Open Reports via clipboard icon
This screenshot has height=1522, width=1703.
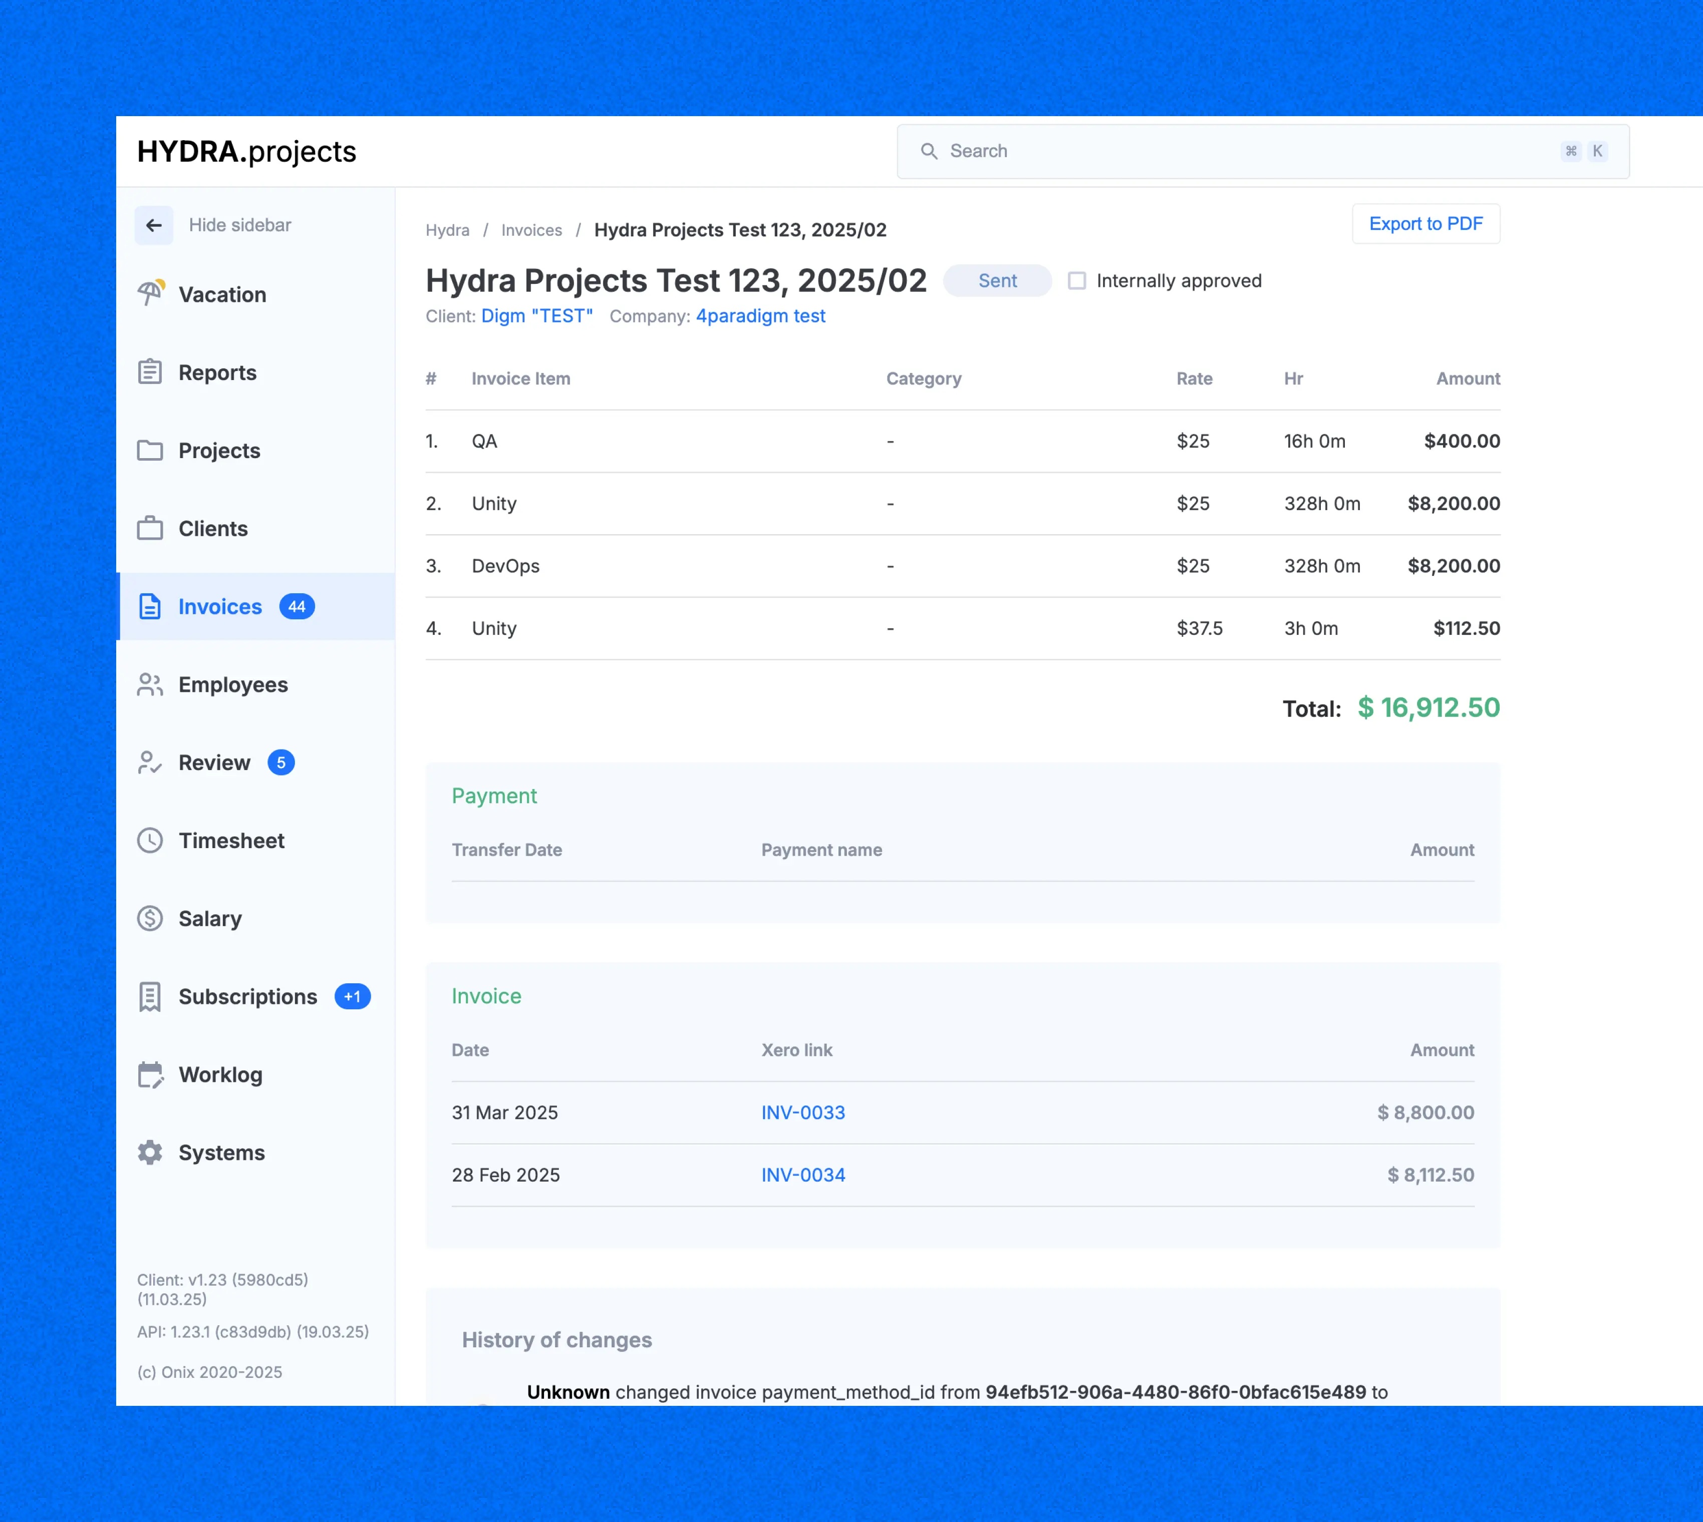150,371
